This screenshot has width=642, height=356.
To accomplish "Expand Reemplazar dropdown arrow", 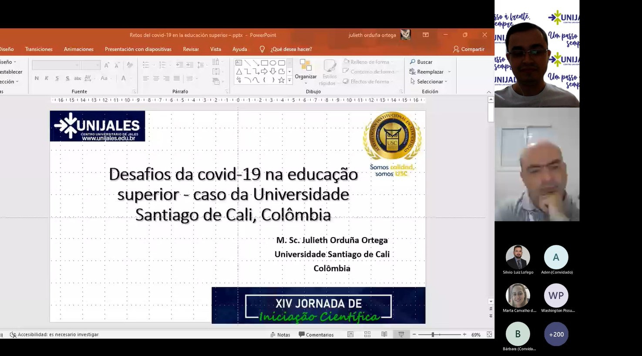I will point(449,72).
